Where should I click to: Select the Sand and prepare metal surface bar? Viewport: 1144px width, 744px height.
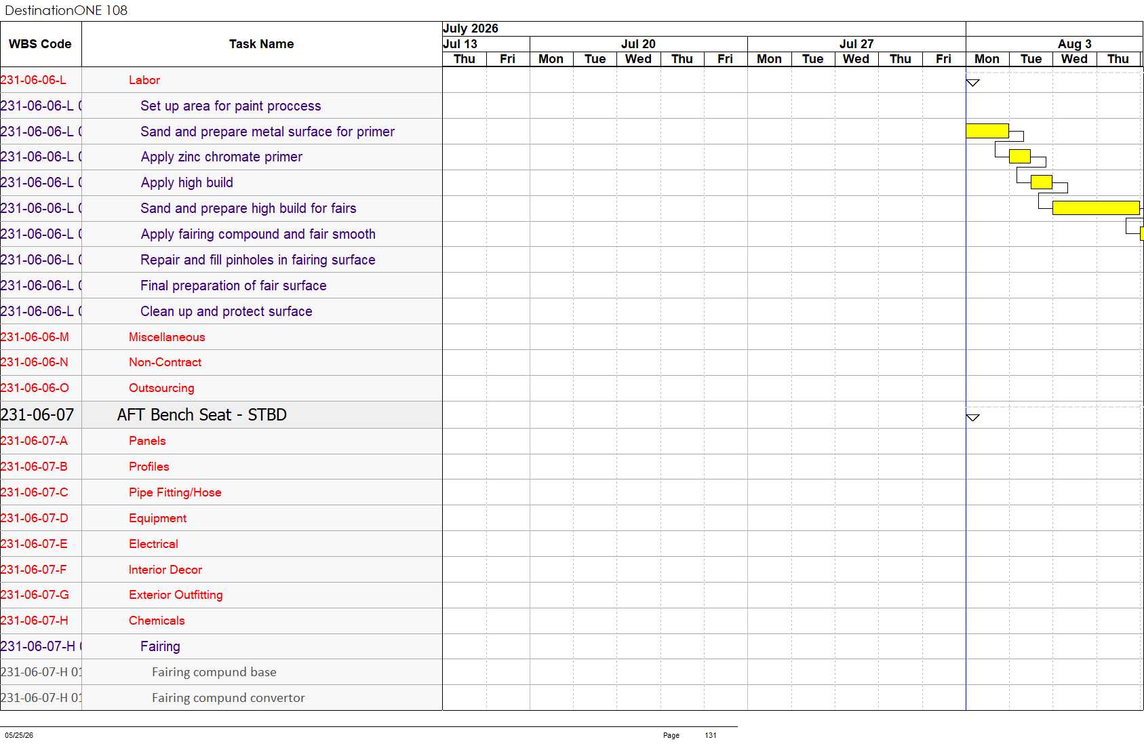(x=987, y=131)
